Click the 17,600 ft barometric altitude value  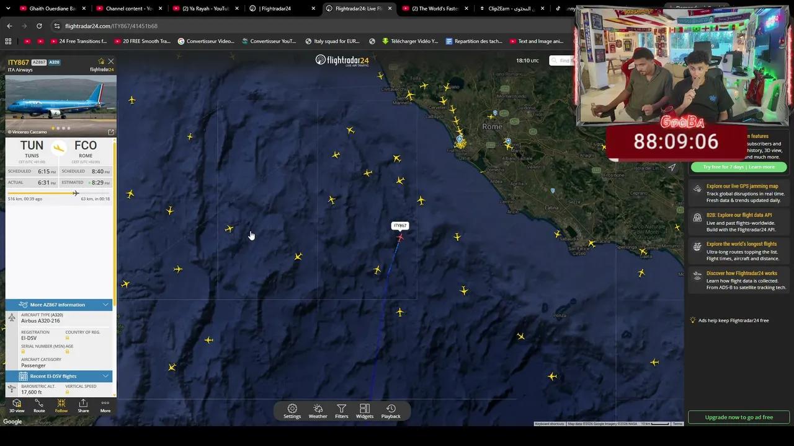31,392
